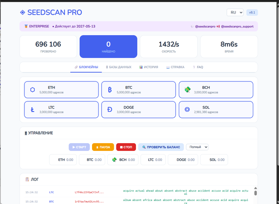Click the v8.1 version badge
279x204 pixels.
point(252,13)
